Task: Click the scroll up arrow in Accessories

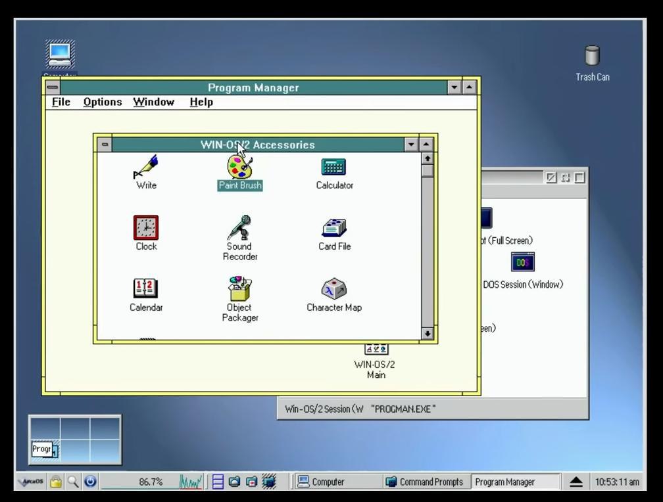Action: pos(427,158)
